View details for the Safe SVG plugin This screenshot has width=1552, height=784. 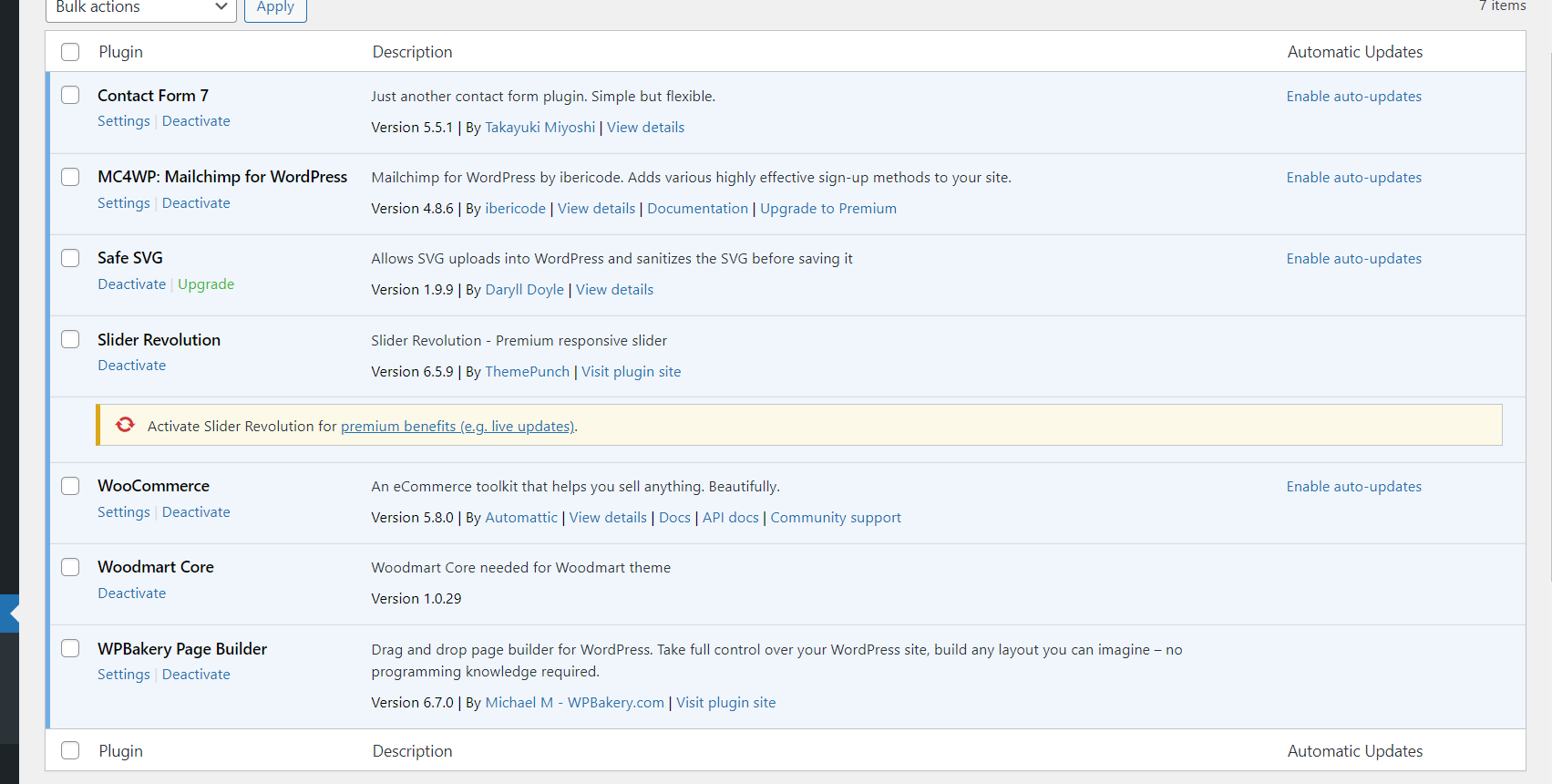(x=614, y=290)
